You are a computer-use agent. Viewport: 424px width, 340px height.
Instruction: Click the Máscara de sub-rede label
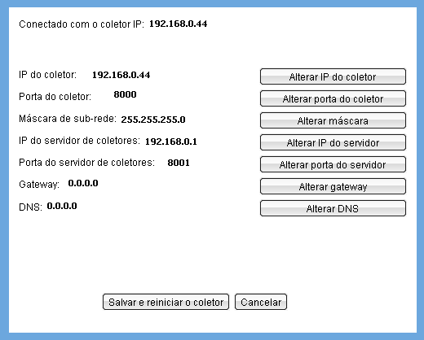point(68,119)
